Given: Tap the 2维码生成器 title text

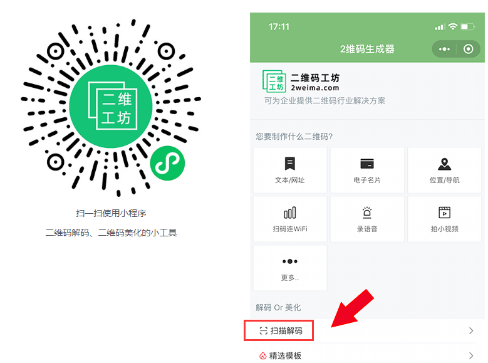Looking at the screenshot, I should click(367, 49).
